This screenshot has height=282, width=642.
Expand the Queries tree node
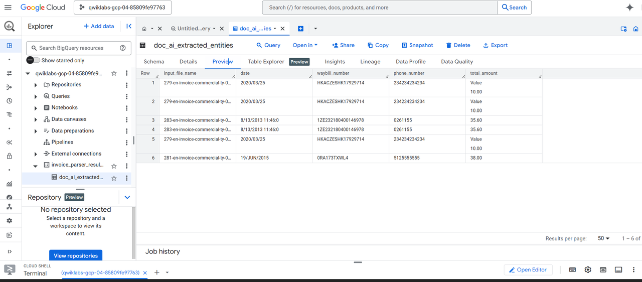(x=36, y=96)
